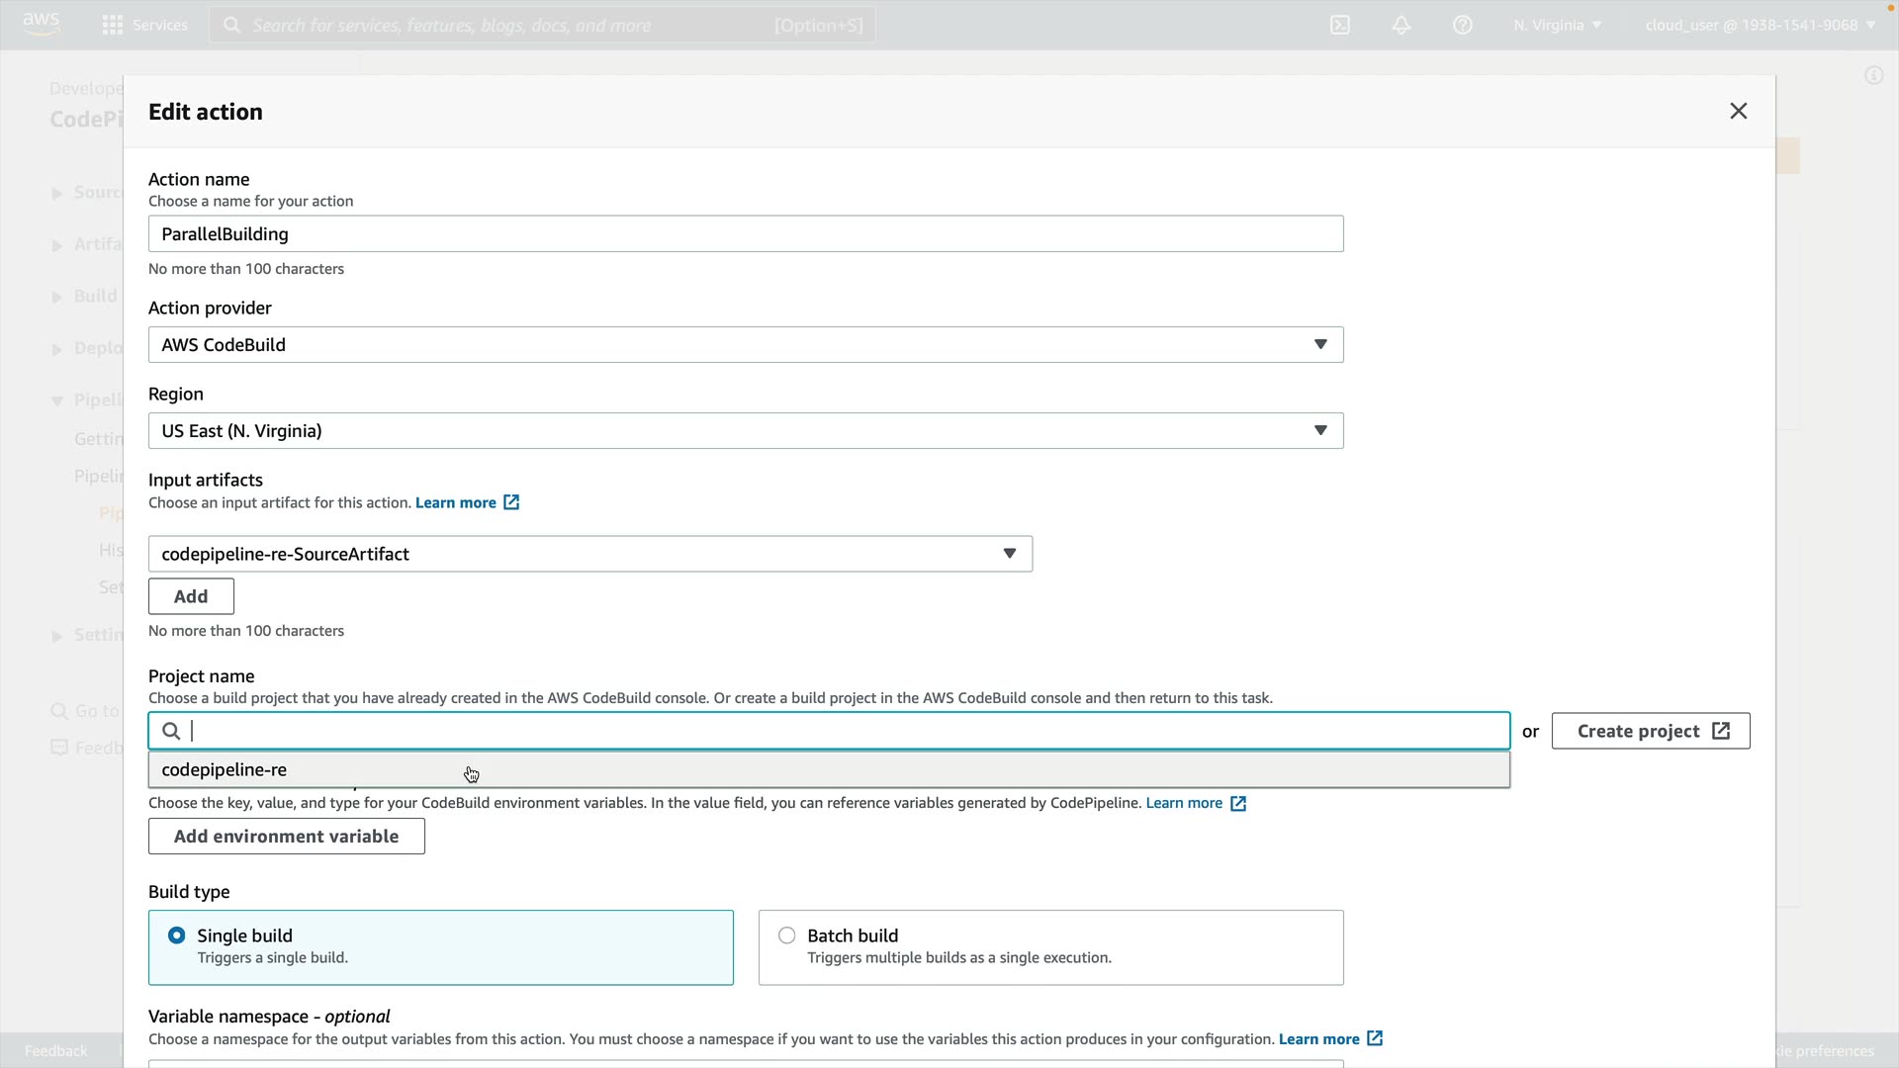Click the Create project button
The height and width of the screenshot is (1068, 1899).
[1650, 731]
